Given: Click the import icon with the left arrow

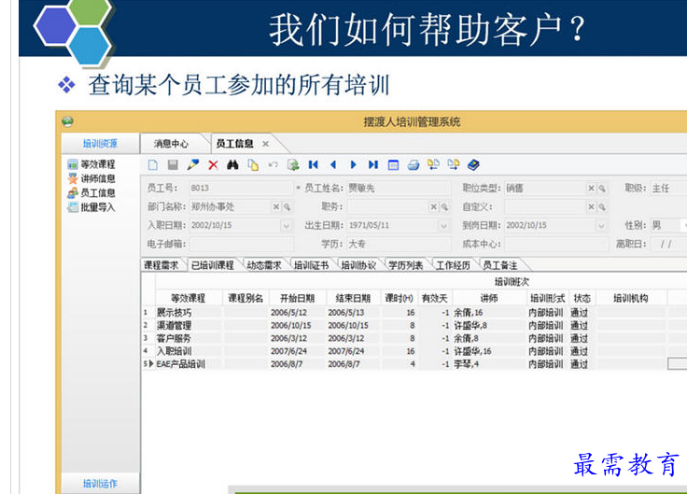Looking at the screenshot, I should point(433,164).
